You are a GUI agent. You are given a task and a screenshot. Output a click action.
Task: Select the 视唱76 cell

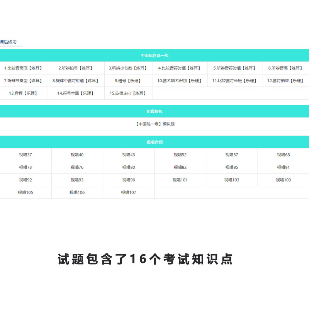click(77, 167)
